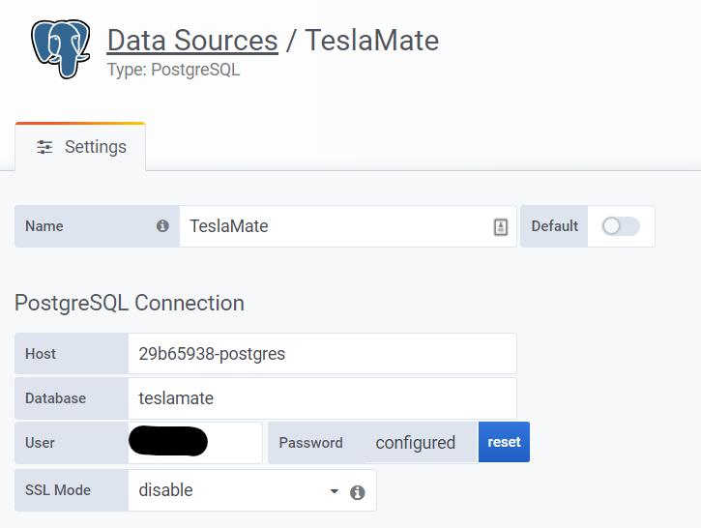Click the Type: PostgreSQL subtitle

[173, 70]
